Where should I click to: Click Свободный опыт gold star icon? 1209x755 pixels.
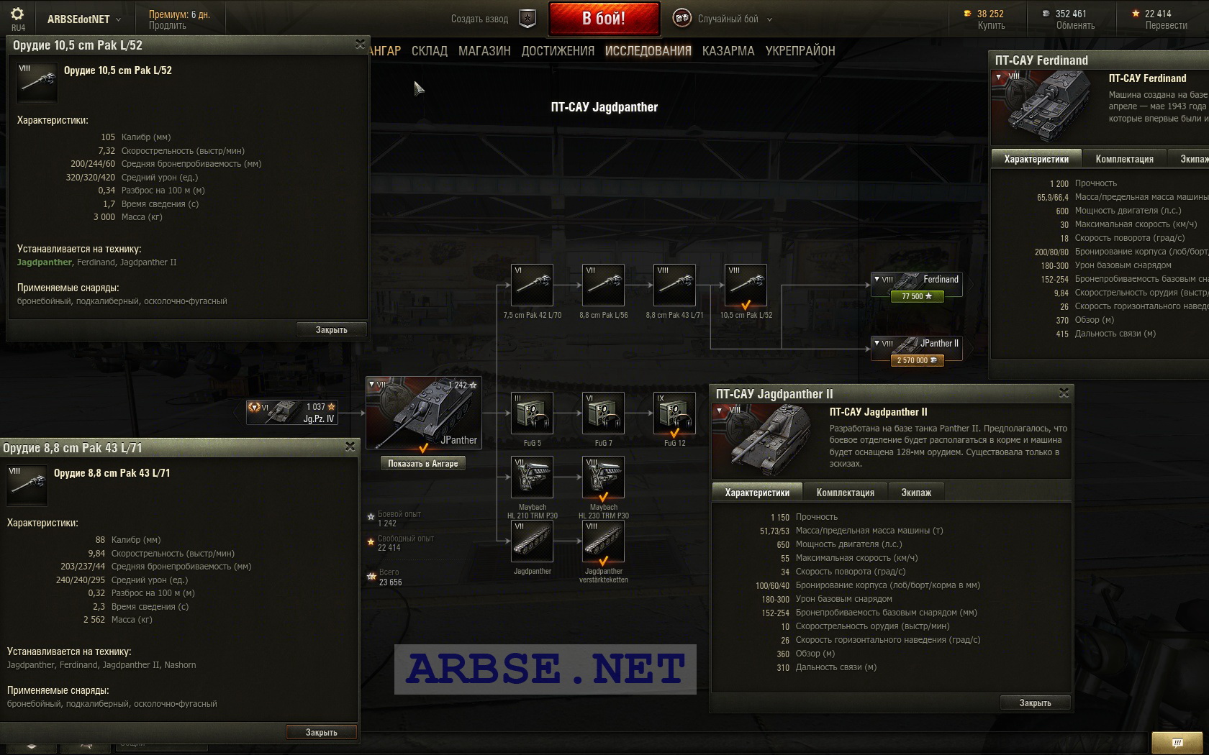[371, 541]
